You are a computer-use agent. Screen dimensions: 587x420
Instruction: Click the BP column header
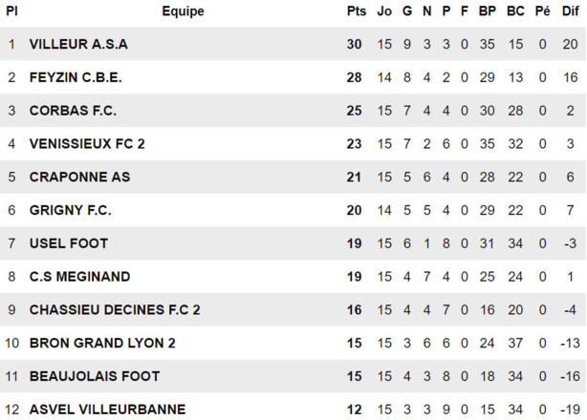[x=488, y=11]
